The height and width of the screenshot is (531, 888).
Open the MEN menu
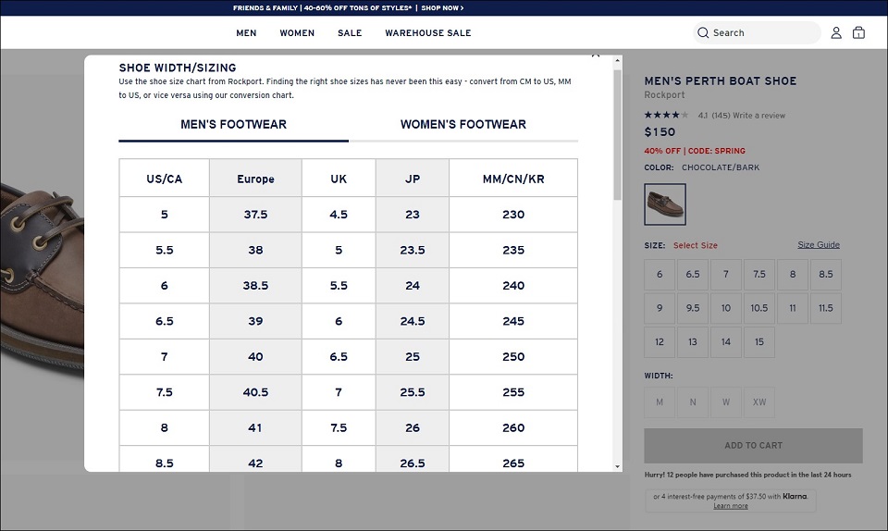pyautogui.click(x=246, y=32)
